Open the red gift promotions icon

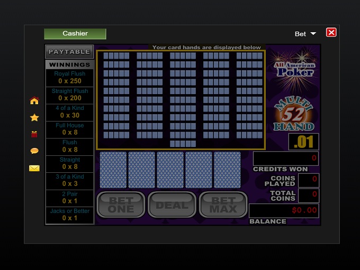(x=34, y=134)
